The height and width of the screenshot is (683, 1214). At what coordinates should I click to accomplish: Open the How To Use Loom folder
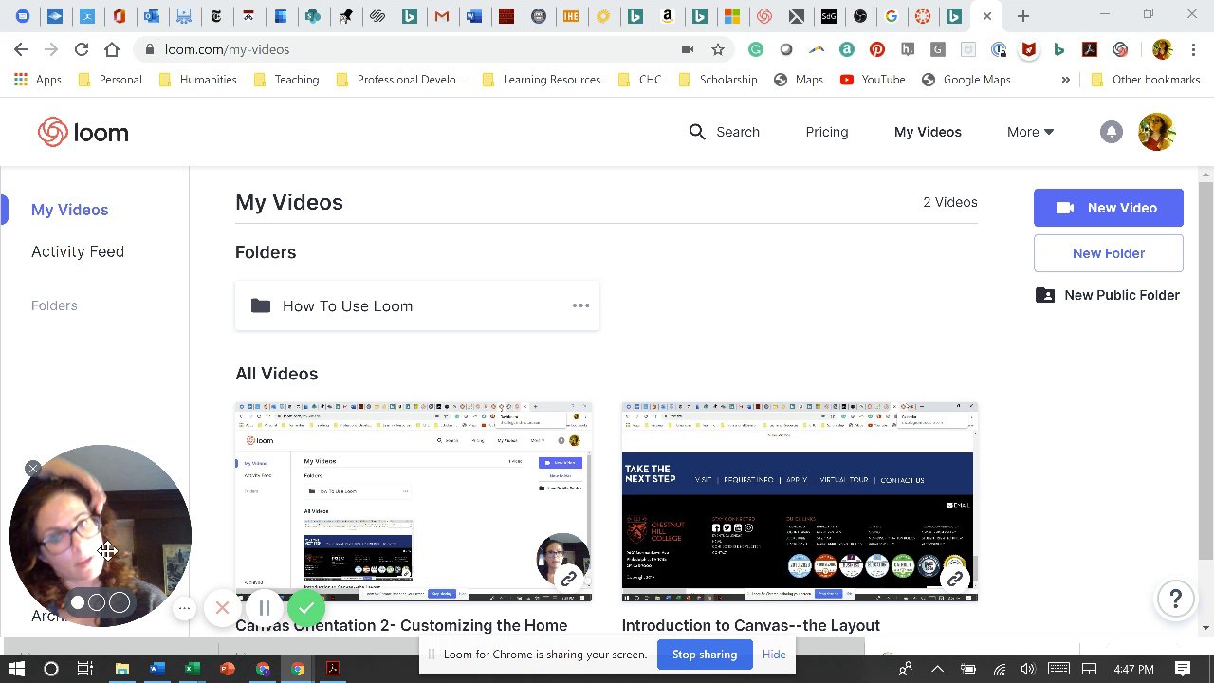pyautogui.click(x=417, y=305)
